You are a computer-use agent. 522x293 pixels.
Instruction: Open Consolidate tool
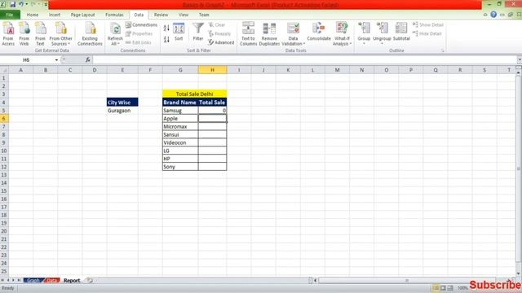click(319, 32)
